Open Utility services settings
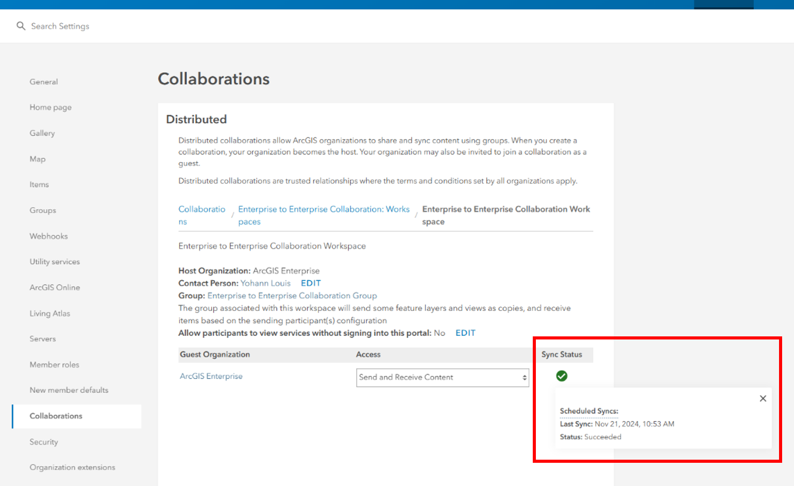Image resolution: width=794 pixels, height=486 pixels. [x=55, y=262]
